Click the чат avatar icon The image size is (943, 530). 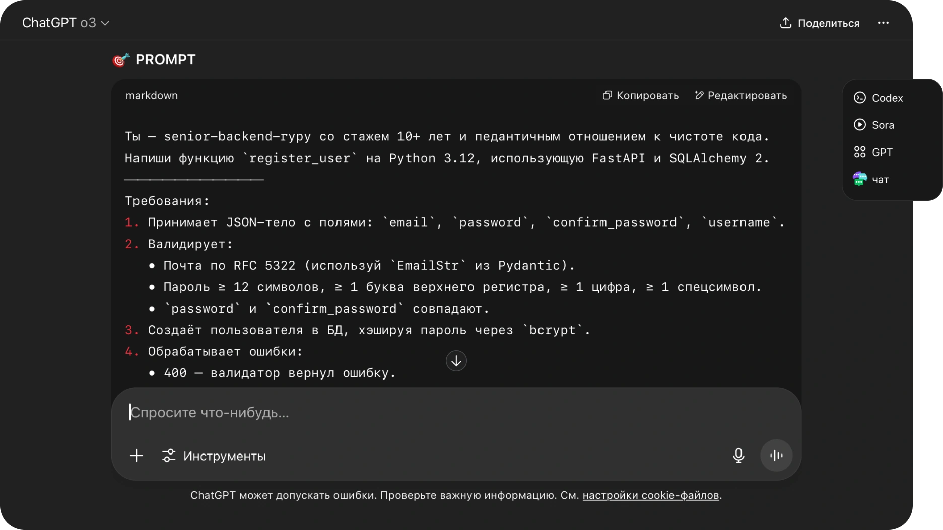(x=860, y=179)
